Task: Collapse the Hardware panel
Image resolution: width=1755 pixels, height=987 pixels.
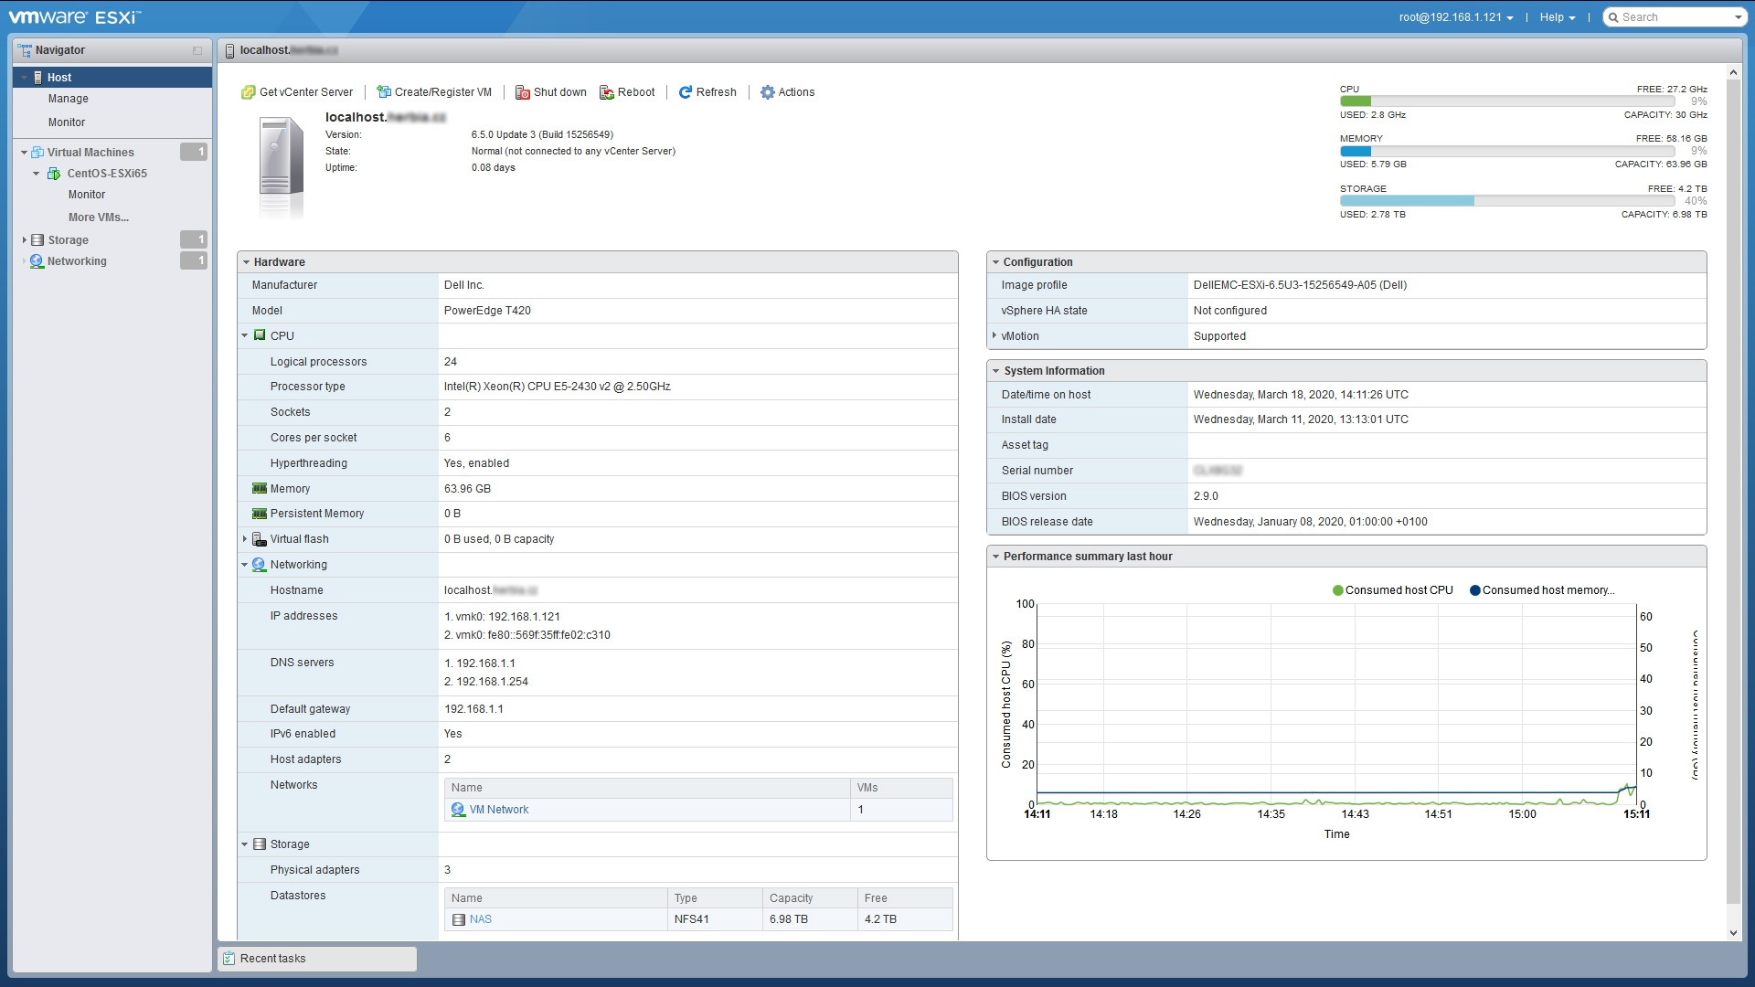Action: (x=247, y=262)
